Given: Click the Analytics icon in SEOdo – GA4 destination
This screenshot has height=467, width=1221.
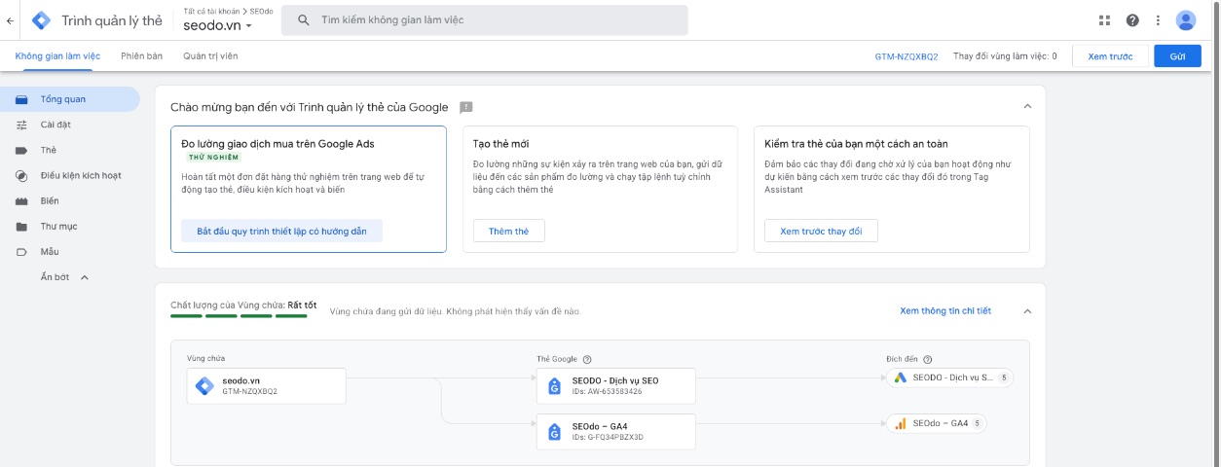Looking at the screenshot, I should (901, 423).
